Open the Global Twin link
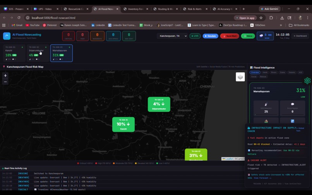 click(300, 129)
